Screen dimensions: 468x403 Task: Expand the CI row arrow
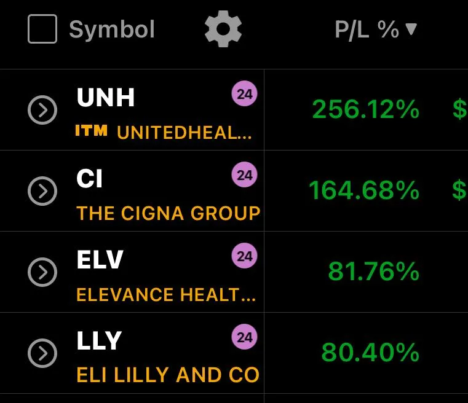[42, 191]
